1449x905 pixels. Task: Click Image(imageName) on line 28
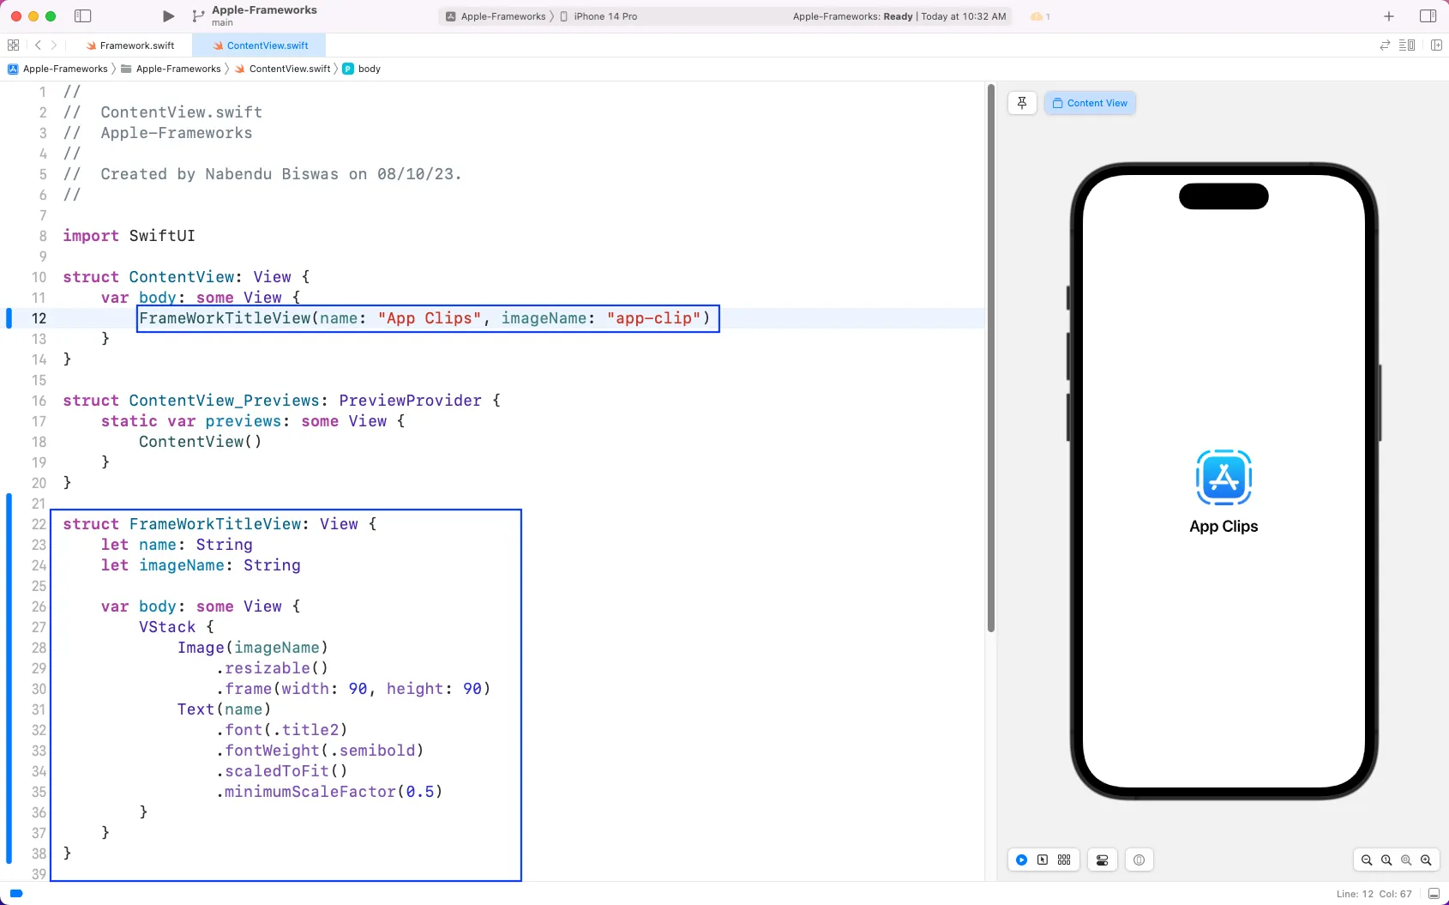tap(253, 648)
